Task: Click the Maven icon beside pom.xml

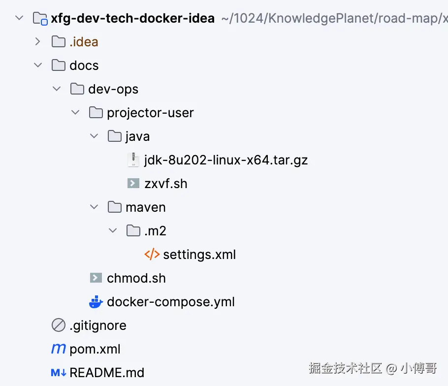Action: pyautogui.click(x=59, y=349)
